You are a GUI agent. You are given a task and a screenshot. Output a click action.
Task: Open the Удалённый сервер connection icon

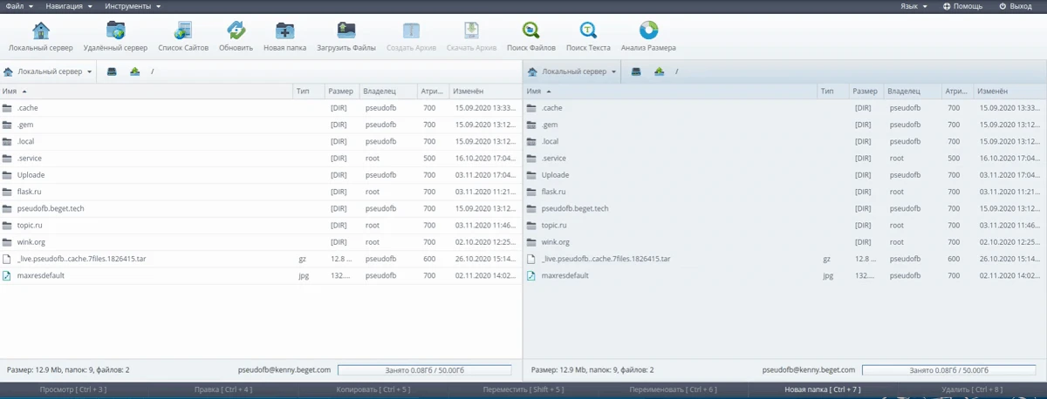coord(115,31)
